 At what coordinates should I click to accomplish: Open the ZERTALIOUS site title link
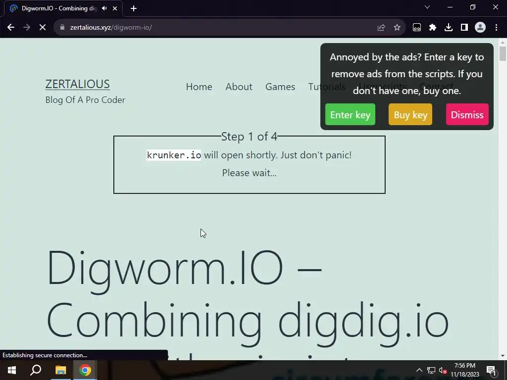tap(78, 84)
